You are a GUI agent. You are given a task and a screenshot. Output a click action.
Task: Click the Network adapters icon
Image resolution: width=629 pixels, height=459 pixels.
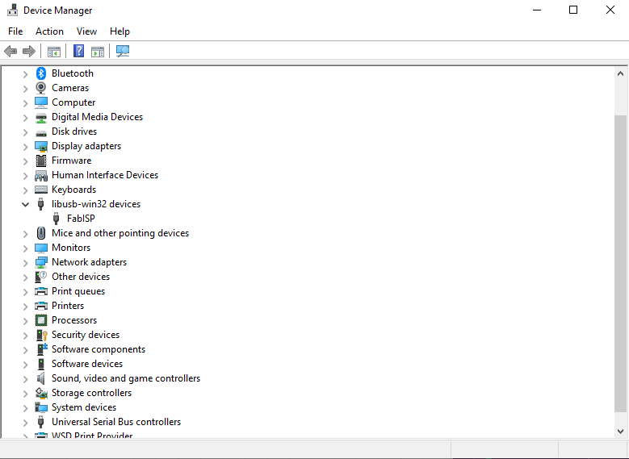41,262
